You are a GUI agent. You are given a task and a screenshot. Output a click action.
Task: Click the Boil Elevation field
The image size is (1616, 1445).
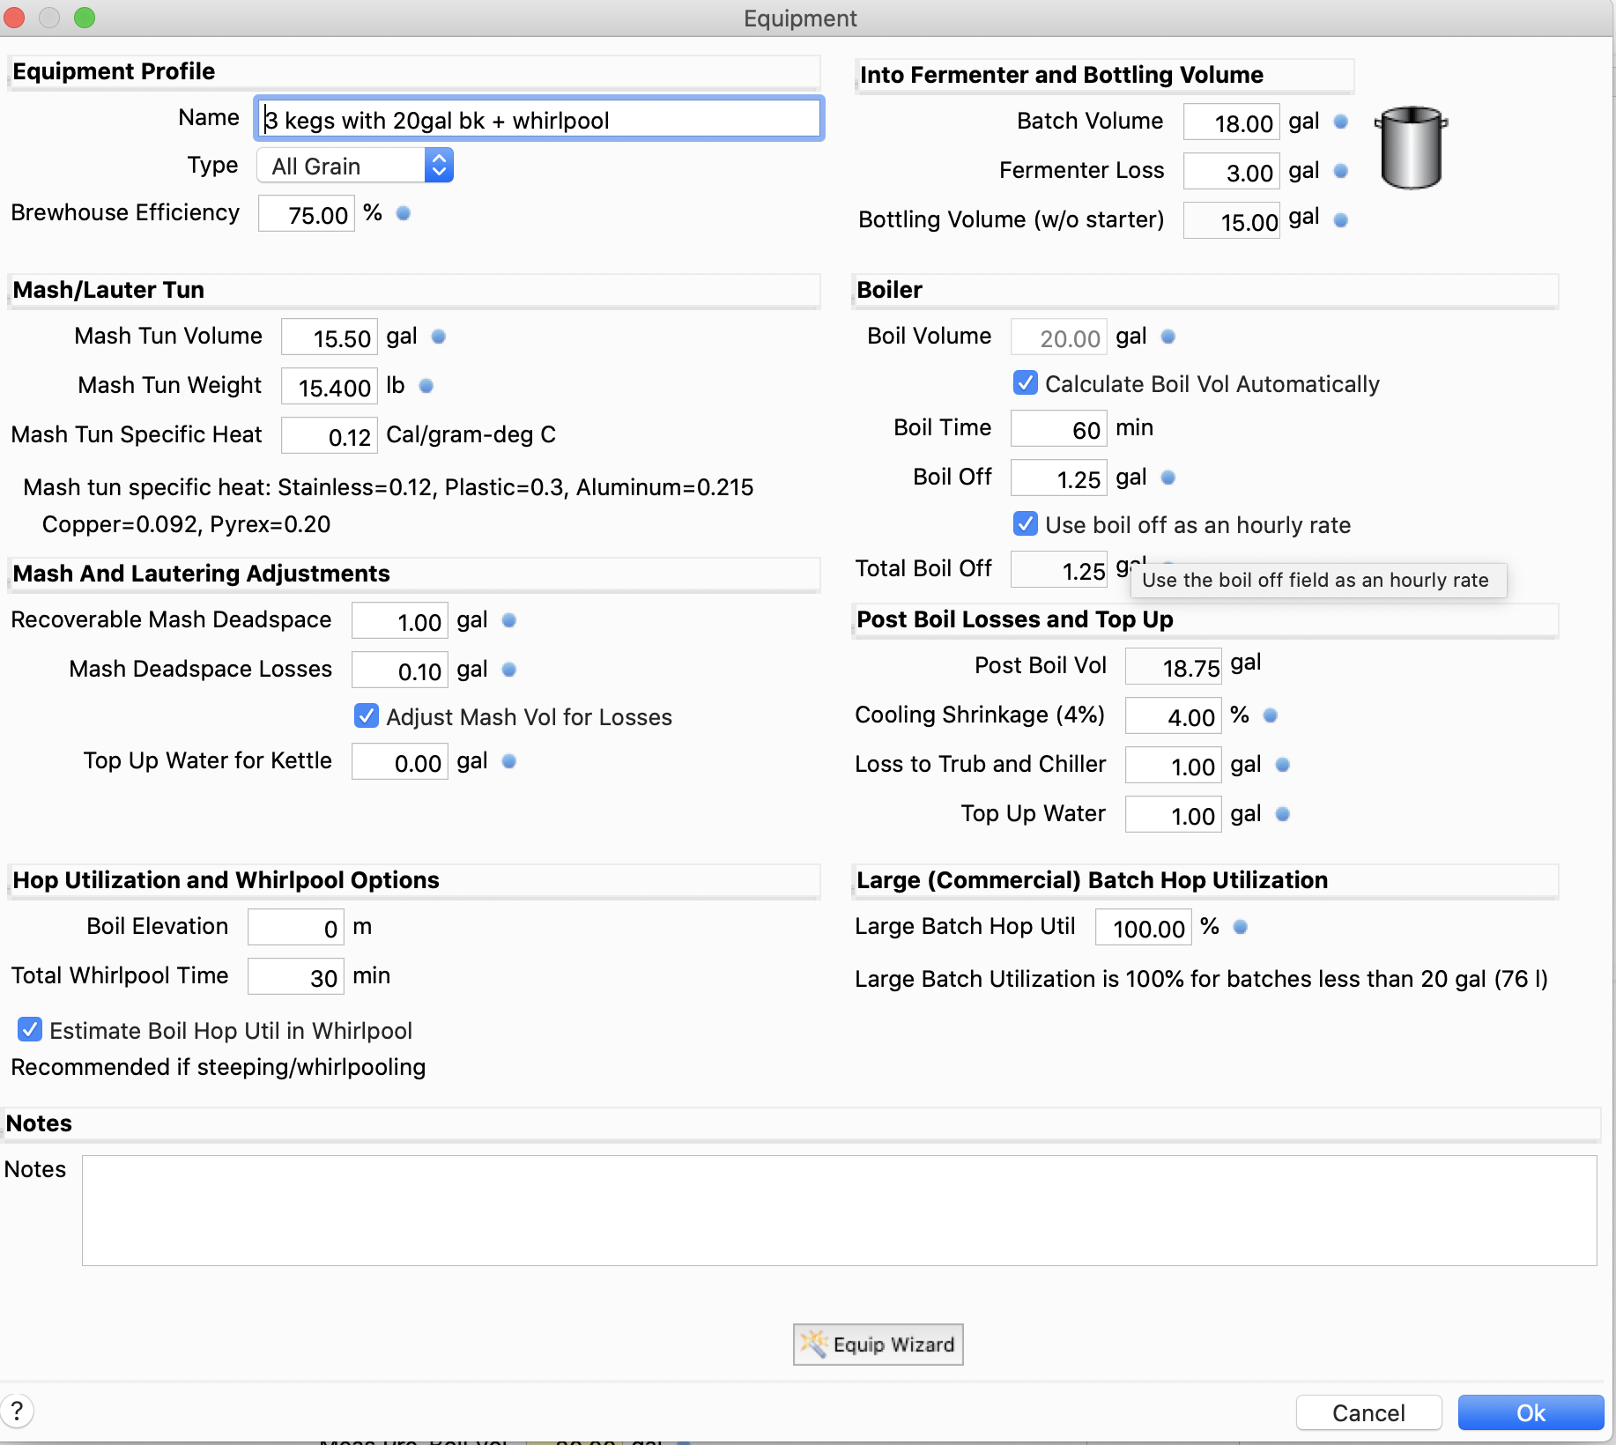296,928
